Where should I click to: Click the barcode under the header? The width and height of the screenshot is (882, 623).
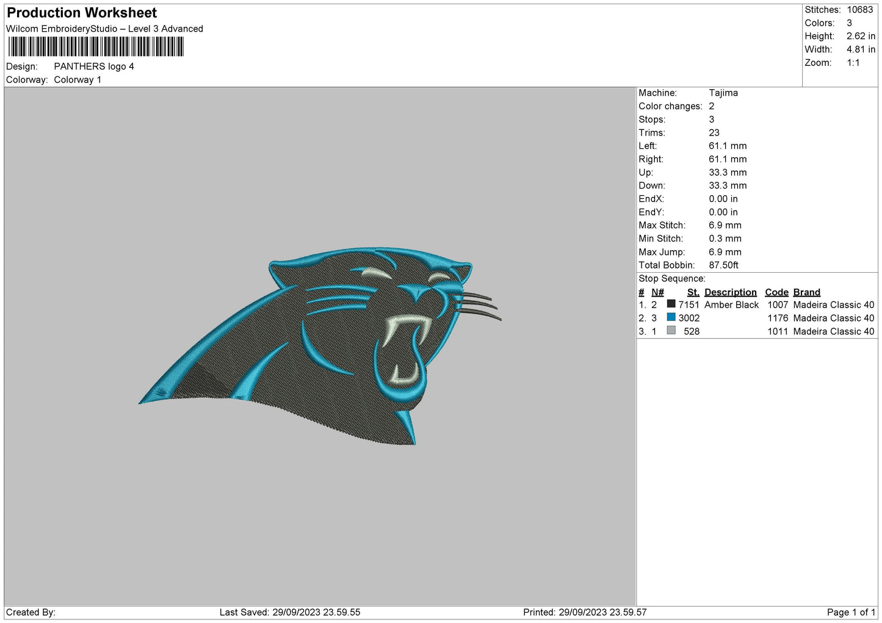(x=96, y=47)
